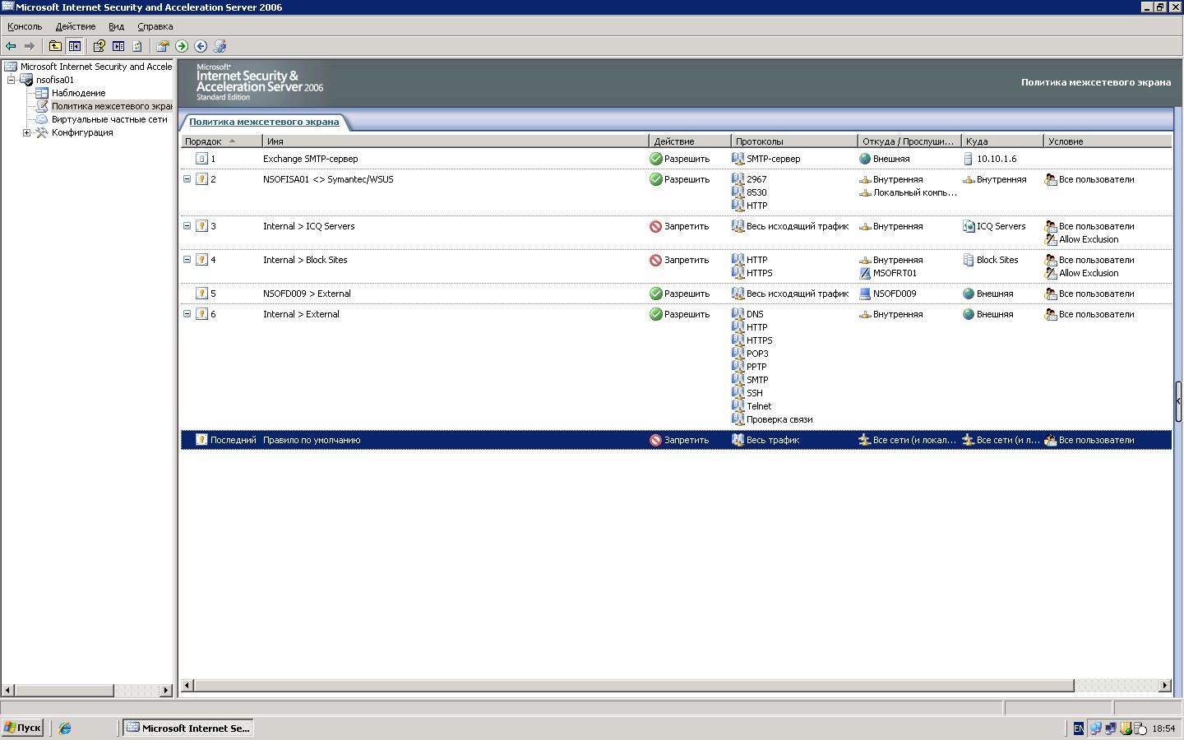Collapse rule 2 NSOFISA01 <> Symantec/WSUS
The width and height of the screenshot is (1184, 740).
tap(187, 179)
